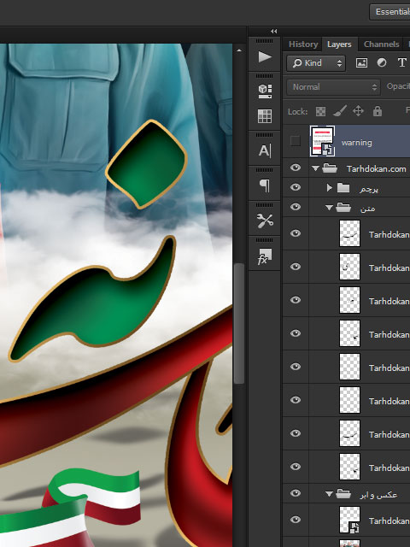Click smart object thumbnail below عکس و ابر
Screen dimensions: 410x547
[x=349, y=520]
